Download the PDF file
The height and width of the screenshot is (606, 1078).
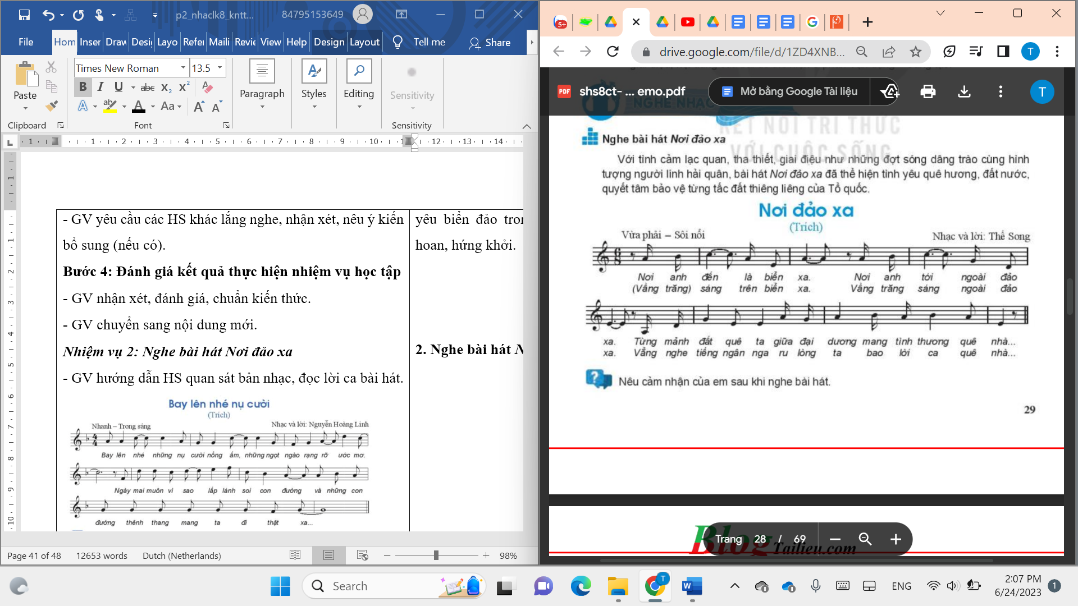pos(964,91)
